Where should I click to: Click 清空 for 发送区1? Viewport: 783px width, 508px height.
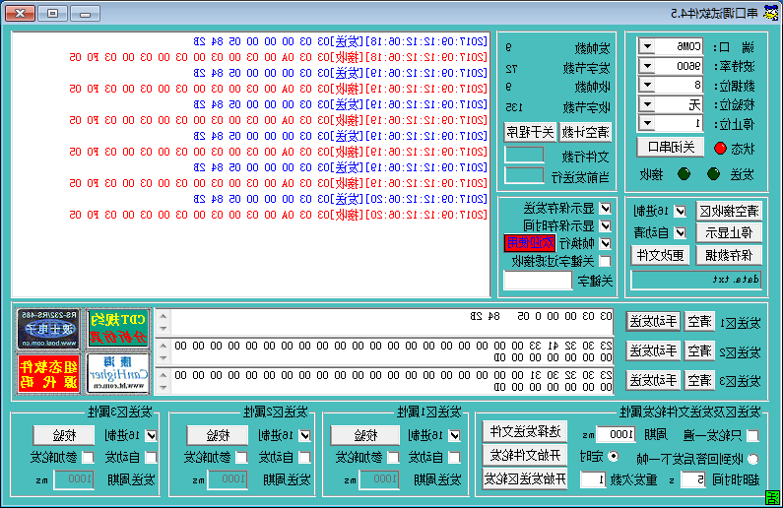tap(699, 322)
